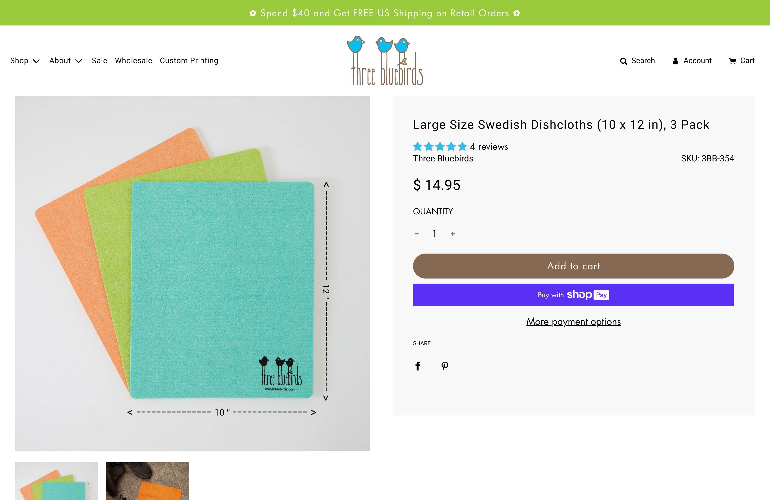Open More payment options

click(573, 322)
